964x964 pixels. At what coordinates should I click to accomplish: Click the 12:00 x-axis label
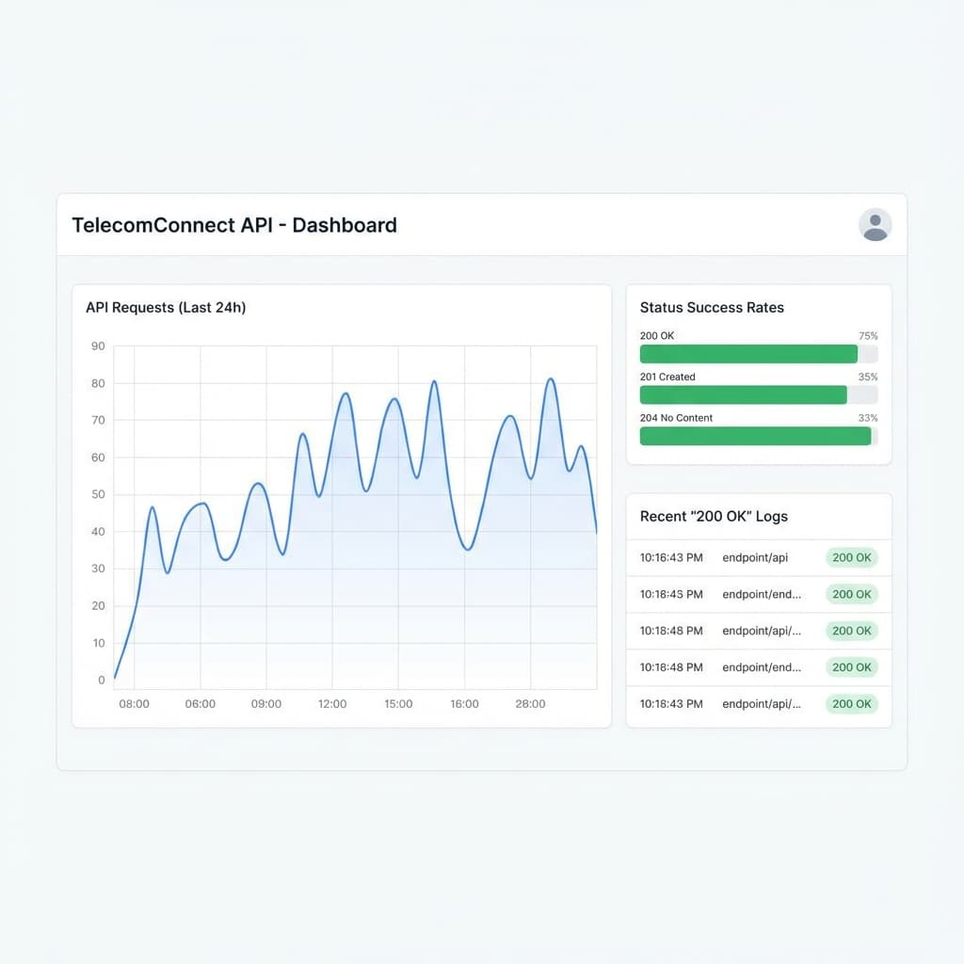tap(332, 704)
